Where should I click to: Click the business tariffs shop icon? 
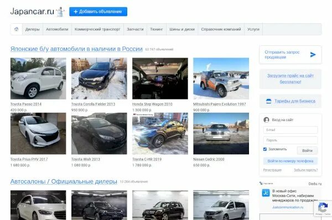pos(268,101)
